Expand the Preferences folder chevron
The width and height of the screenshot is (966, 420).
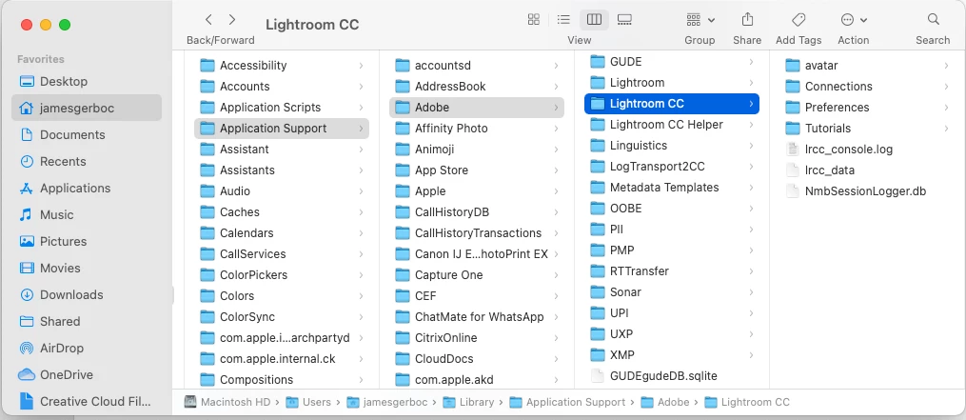point(946,108)
